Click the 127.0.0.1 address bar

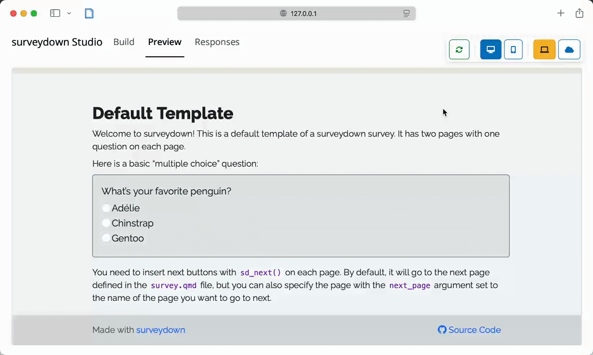click(x=296, y=13)
